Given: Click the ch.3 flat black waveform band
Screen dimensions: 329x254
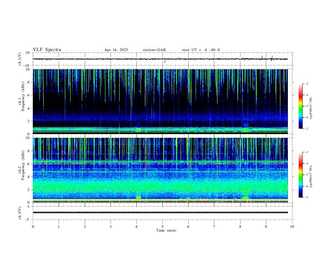Looking at the screenshot, I should click(160, 212).
